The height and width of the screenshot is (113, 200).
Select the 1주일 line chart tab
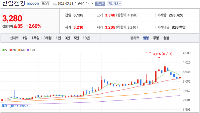(x=35, y=38)
